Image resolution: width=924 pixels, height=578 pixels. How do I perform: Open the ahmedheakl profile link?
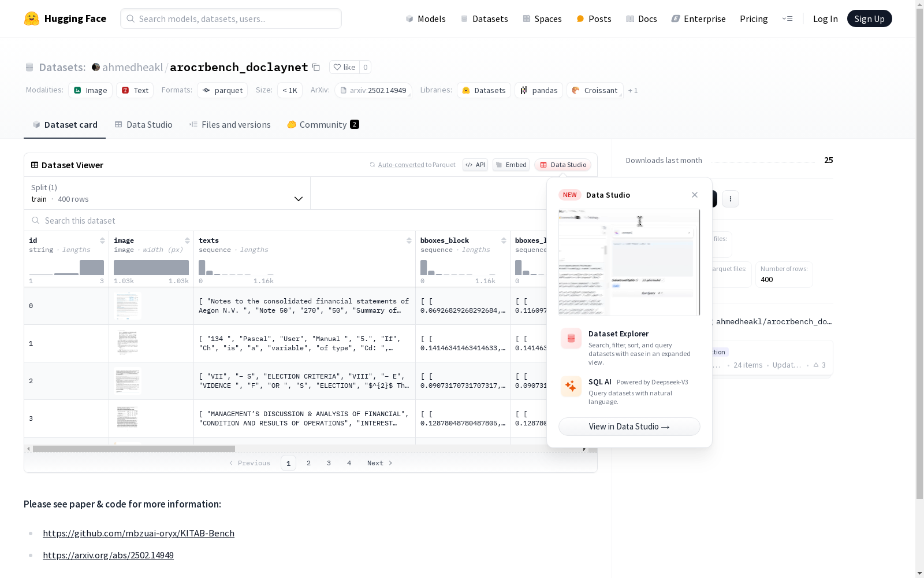pyautogui.click(x=132, y=67)
